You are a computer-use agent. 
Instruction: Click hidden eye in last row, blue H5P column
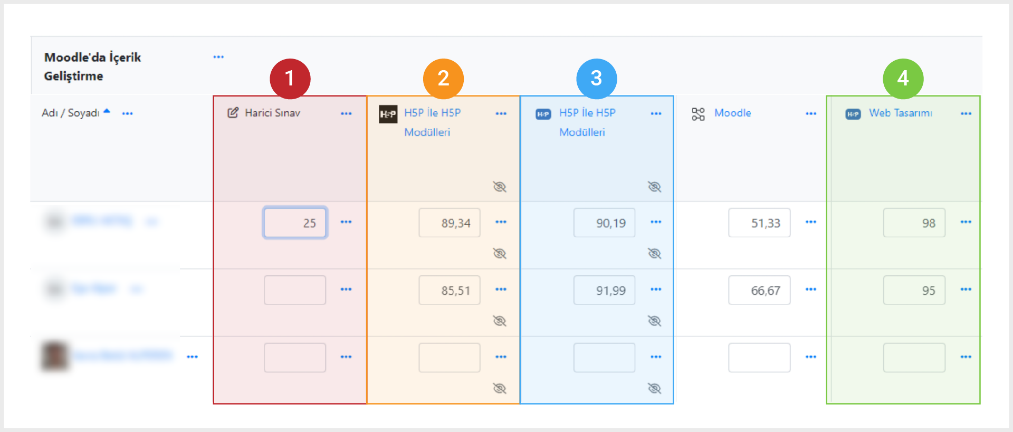click(654, 388)
